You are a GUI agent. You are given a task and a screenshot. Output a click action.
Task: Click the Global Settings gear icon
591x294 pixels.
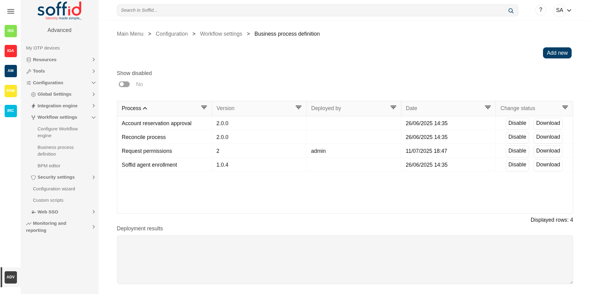coord(33,94)
